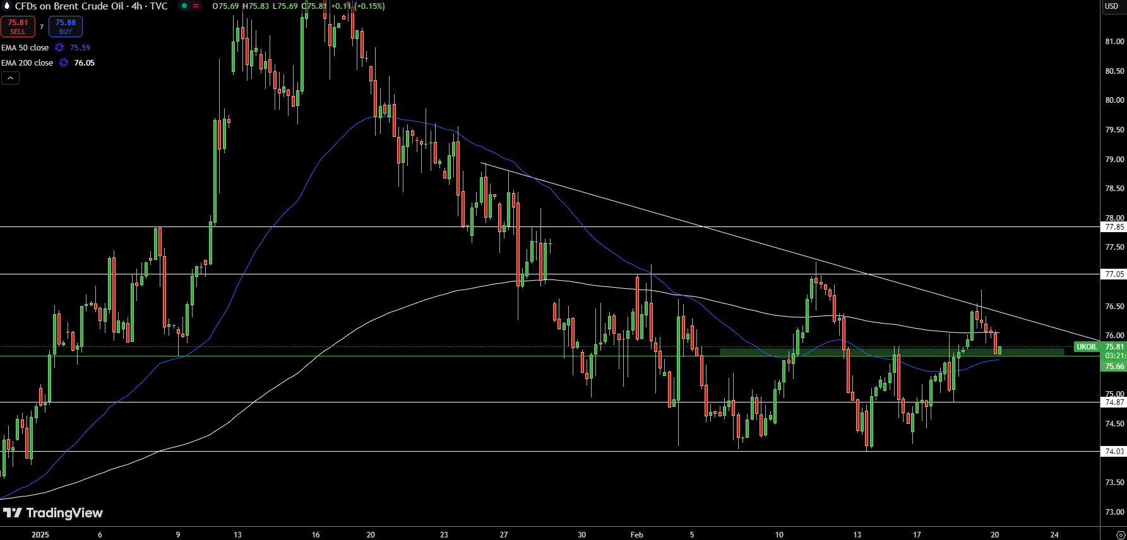1127x540 pixels.
Task: Click the green market status dot
Action: click(x=184, y=6)
